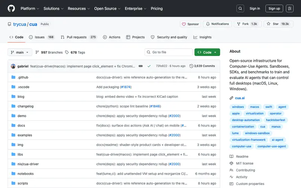The height and width of the screenshot is (188, 301).
Task: Fork the repository using the Fork button
Action: [x=248, y=24]
